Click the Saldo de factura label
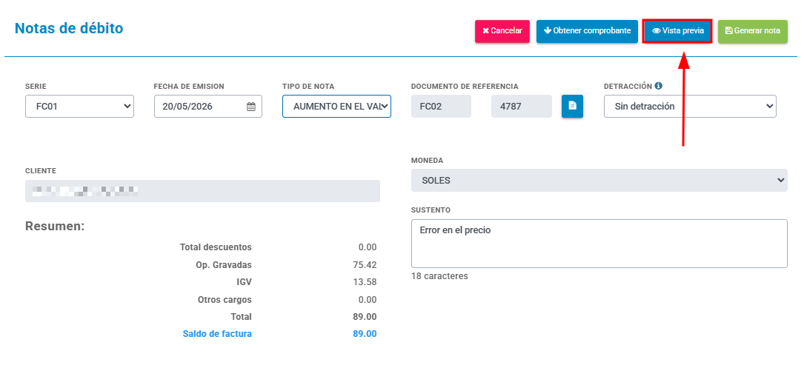 pyautogui.click(x=217, y=334)
